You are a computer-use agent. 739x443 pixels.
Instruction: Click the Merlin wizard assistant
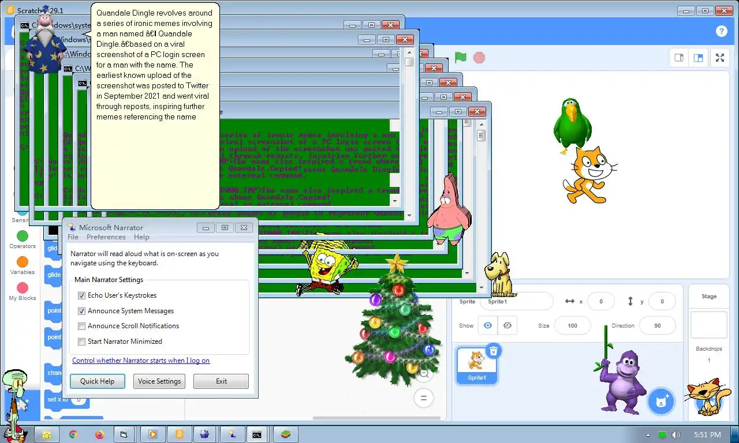click(x=47, y=42)
